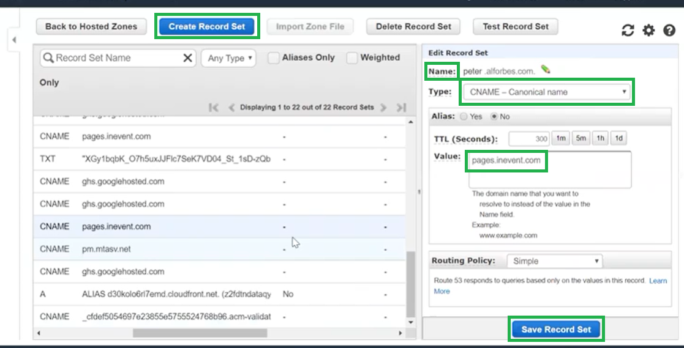Clear the Record Set Name search

tap(187, 58)
